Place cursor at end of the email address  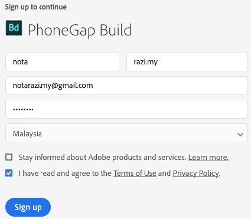point(93,86)
